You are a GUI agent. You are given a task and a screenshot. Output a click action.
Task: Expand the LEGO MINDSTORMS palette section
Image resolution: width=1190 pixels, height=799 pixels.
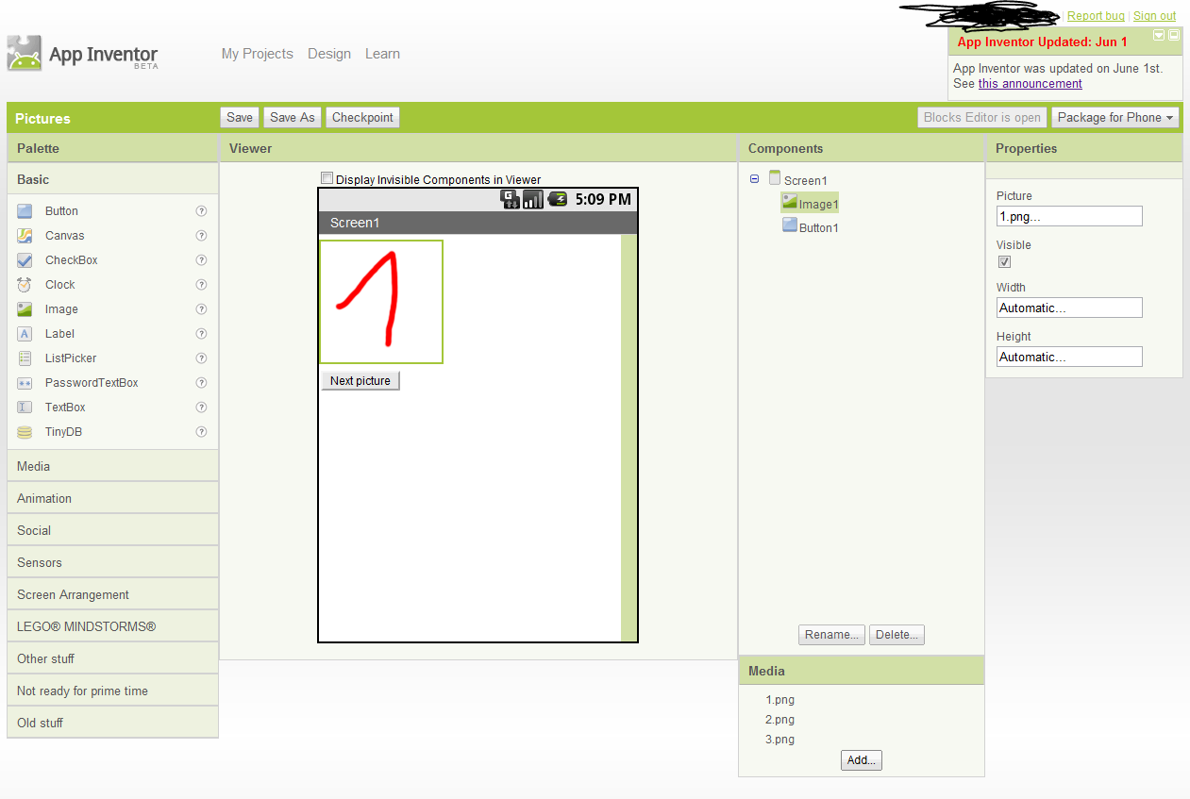point(112,626)
